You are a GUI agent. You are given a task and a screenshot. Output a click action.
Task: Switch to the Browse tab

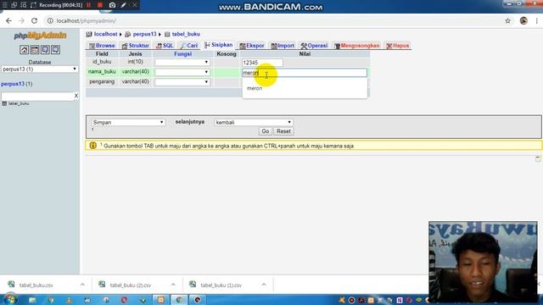[102, 46]
